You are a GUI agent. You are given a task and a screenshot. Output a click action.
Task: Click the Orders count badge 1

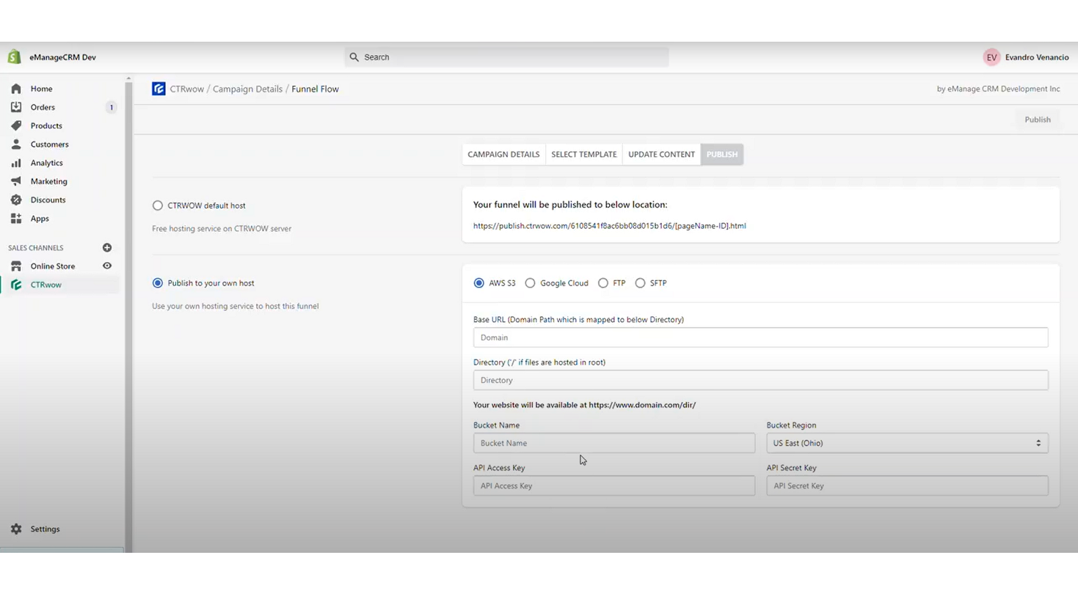pos(111,107)
